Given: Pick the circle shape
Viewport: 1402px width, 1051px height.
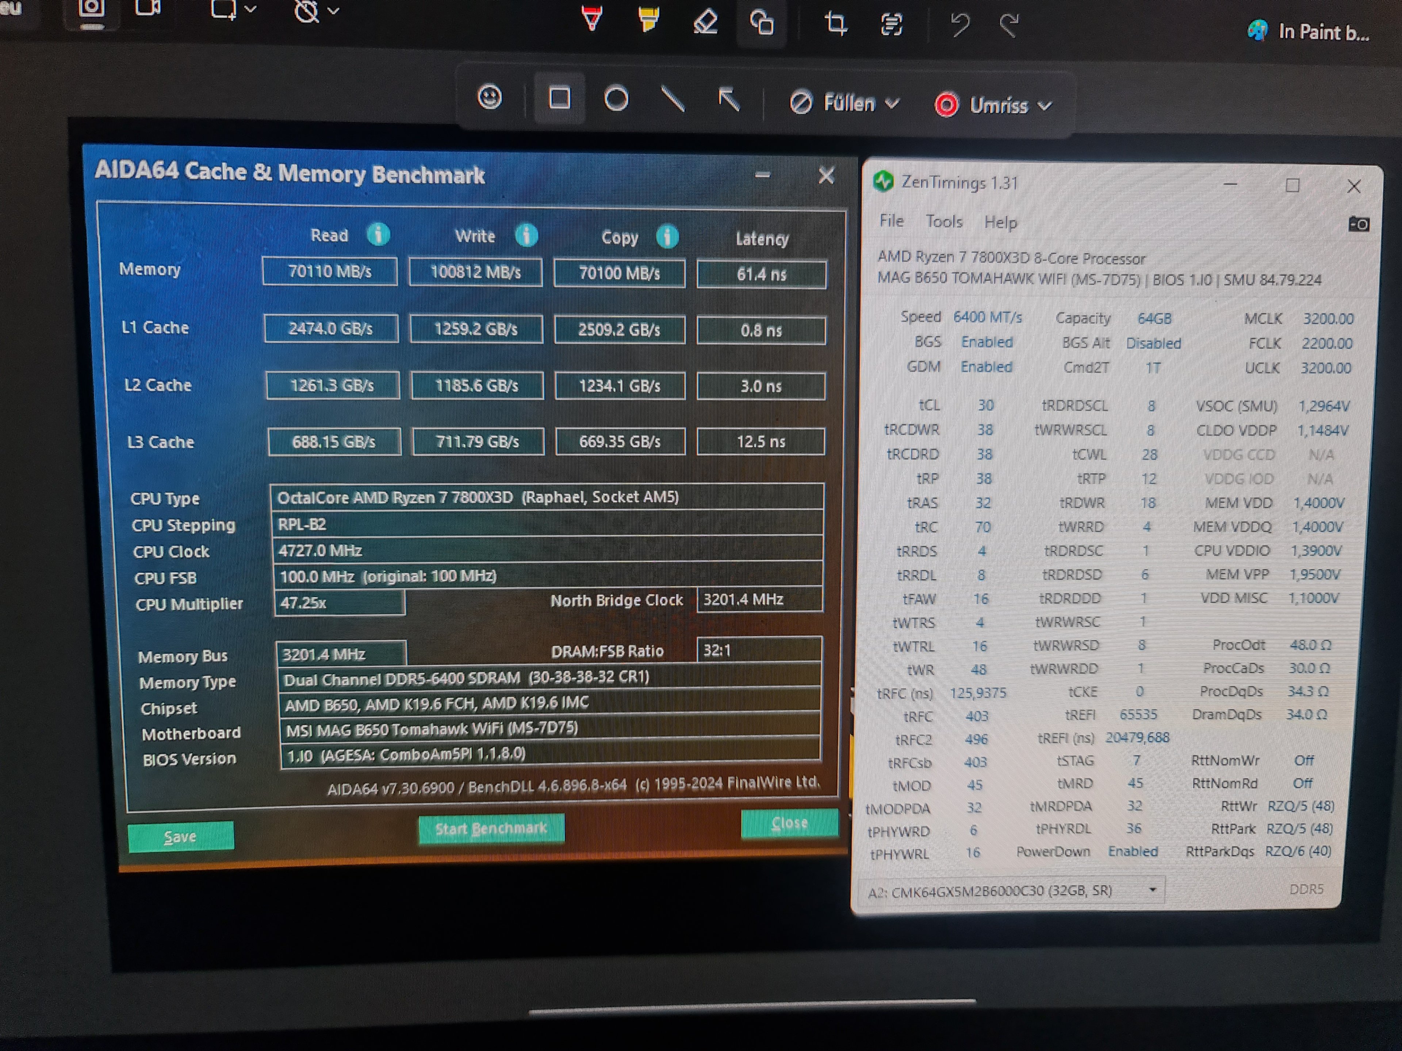Looking at the screenshot, I should 616,99.
